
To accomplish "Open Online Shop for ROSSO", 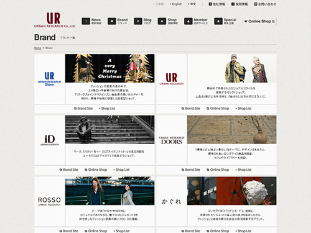I will 96,231.
